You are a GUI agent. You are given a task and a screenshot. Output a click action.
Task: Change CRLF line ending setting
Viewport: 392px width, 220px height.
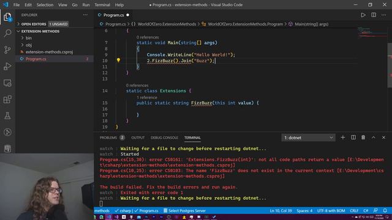(354, 211)
